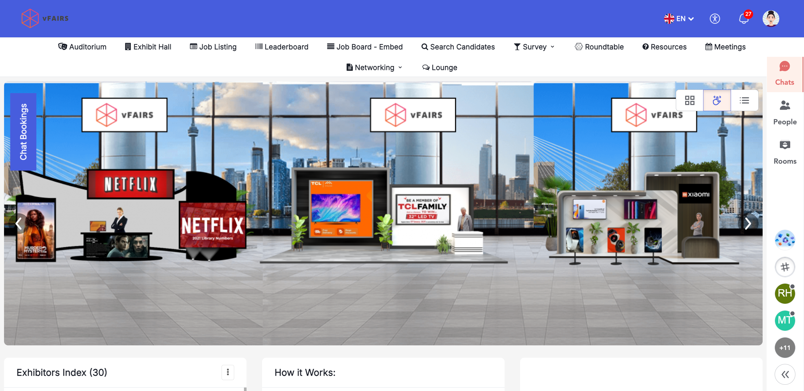Open the accessibility options icon
Viewport: 804px width, 391px height.
tap(715, 19)
